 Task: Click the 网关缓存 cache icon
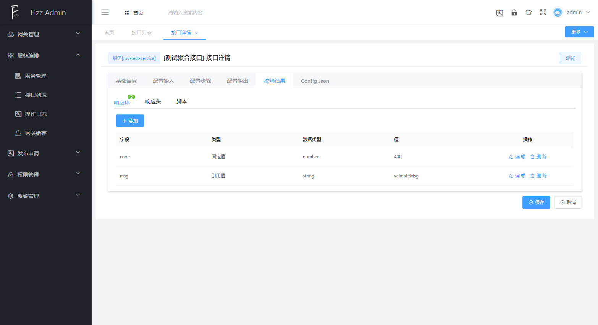[x=18, y=133]
